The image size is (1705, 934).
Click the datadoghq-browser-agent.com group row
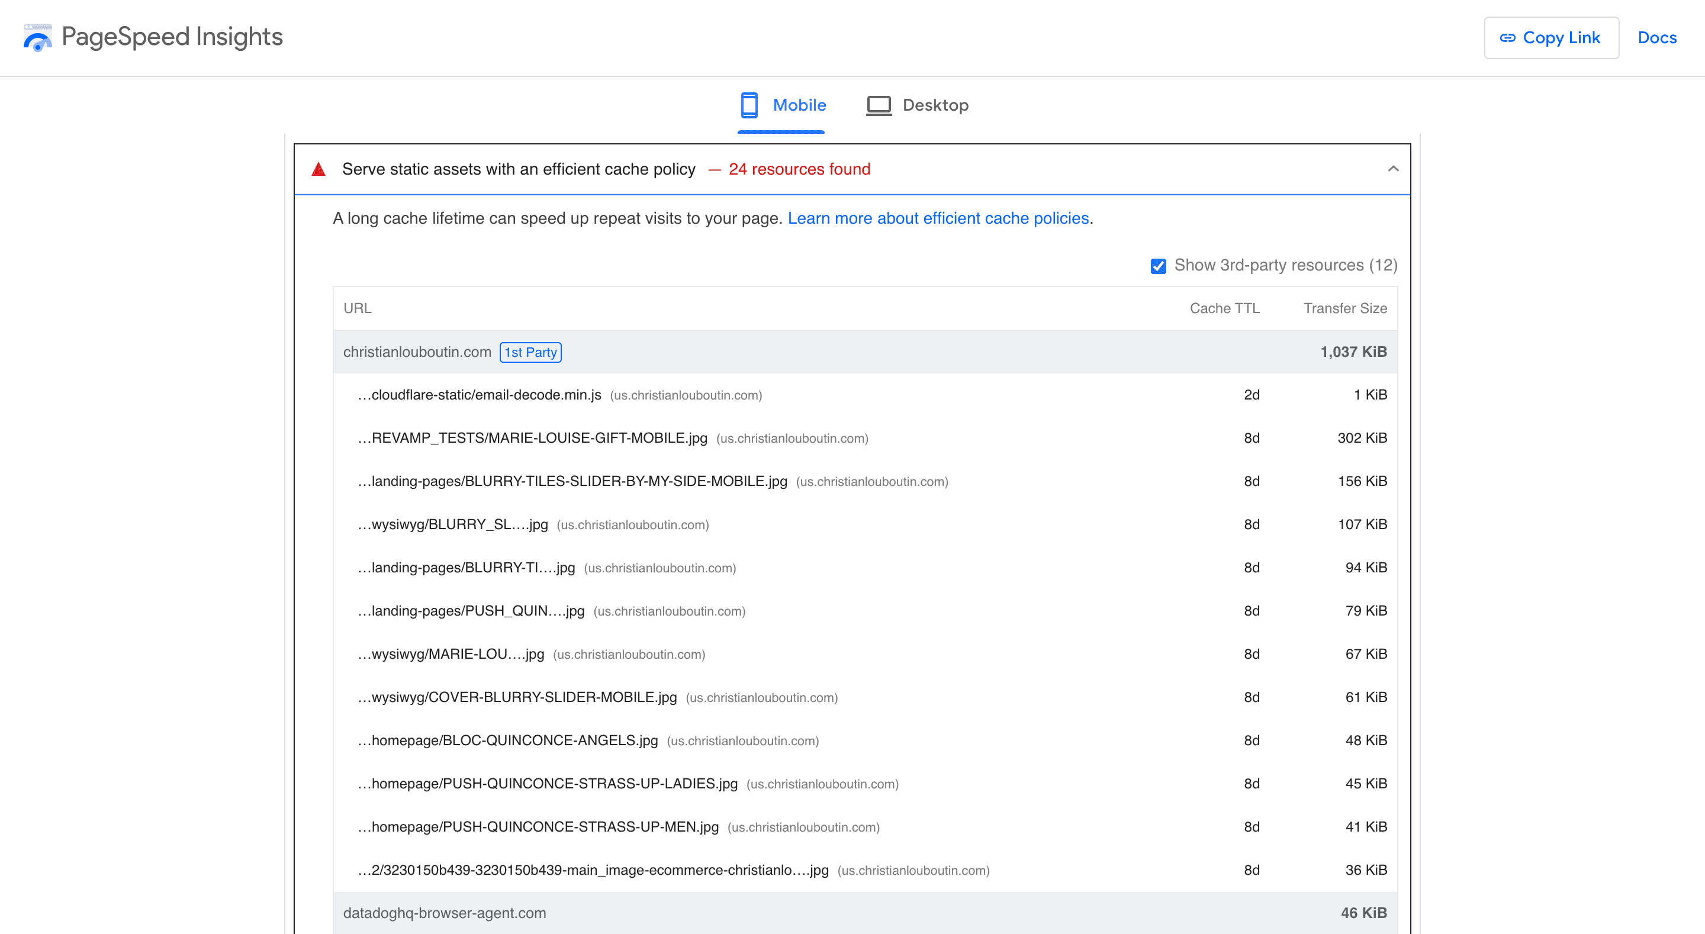click(x=865, y=913)
